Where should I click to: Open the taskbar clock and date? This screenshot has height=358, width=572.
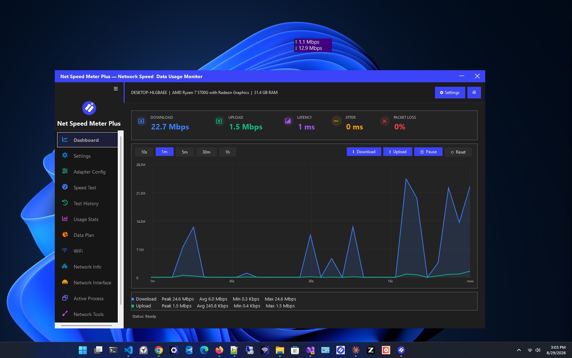(x=556, y=350)
